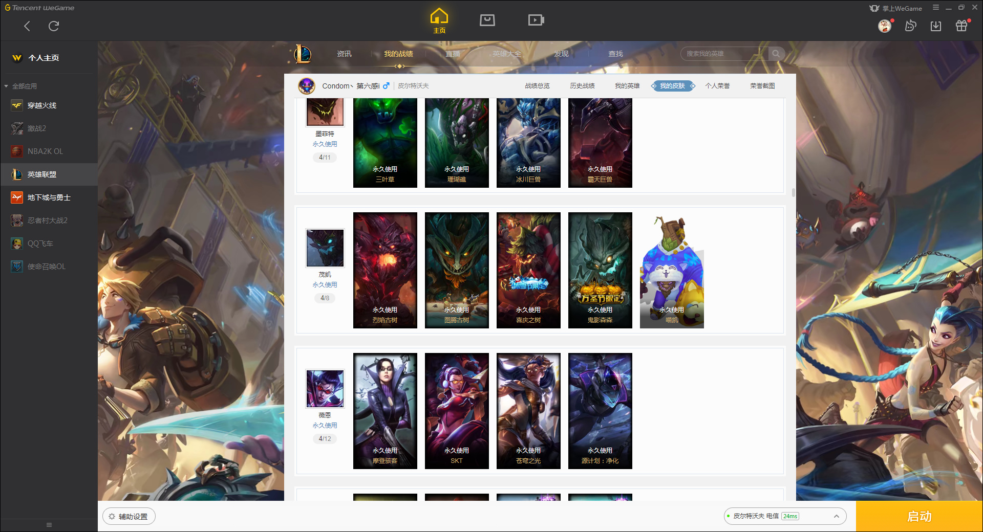Screen dimensions: 983x532
Task: Select 忍者村大战2 in sidebar
Action: (x=49, y=220)
